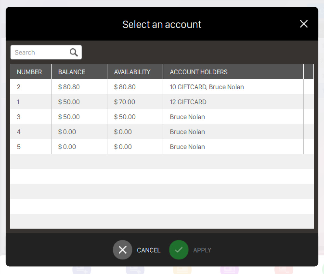Click $50.00 availability for account 3
Screen dimensions: 324x274
pyautogui.click(x=125, y=117)
